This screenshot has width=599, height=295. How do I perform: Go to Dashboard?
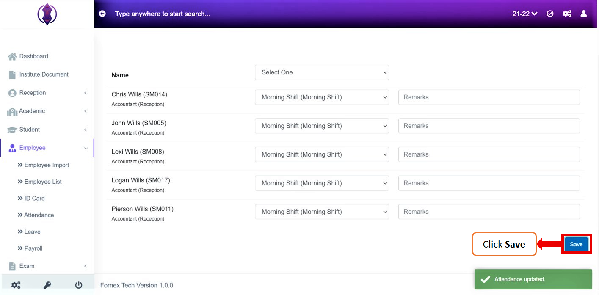coord(33,56)
